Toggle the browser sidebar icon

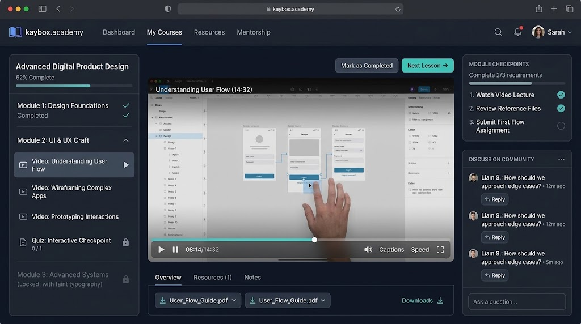point(42,9)
